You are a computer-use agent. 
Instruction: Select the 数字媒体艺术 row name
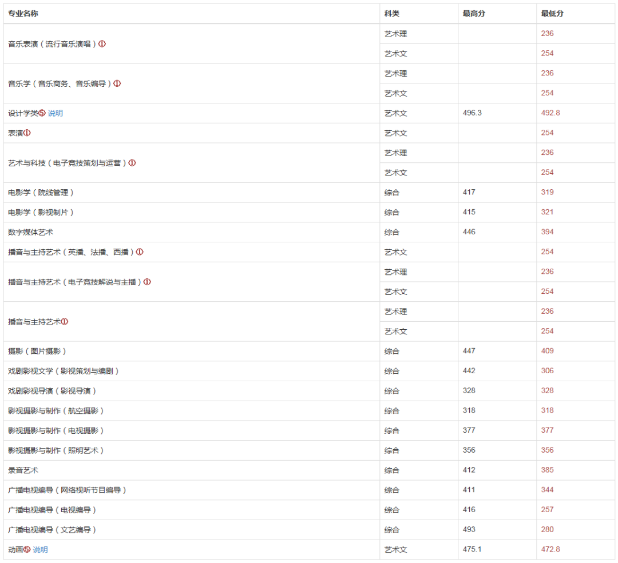pyautogui.click(x=30, y=232)
